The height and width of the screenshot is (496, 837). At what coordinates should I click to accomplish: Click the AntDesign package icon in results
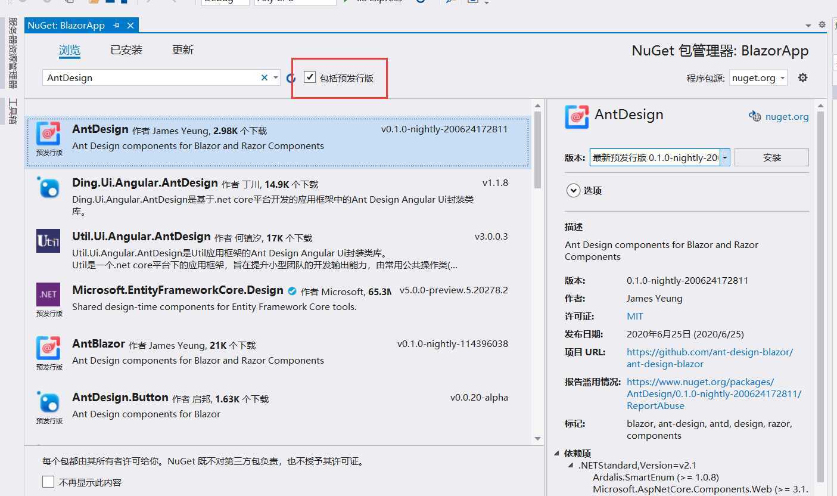pos(48,134)
